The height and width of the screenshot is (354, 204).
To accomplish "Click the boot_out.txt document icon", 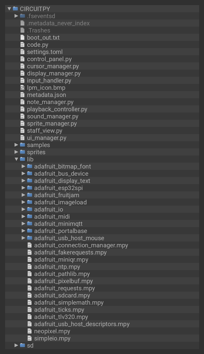I will 22,38.
